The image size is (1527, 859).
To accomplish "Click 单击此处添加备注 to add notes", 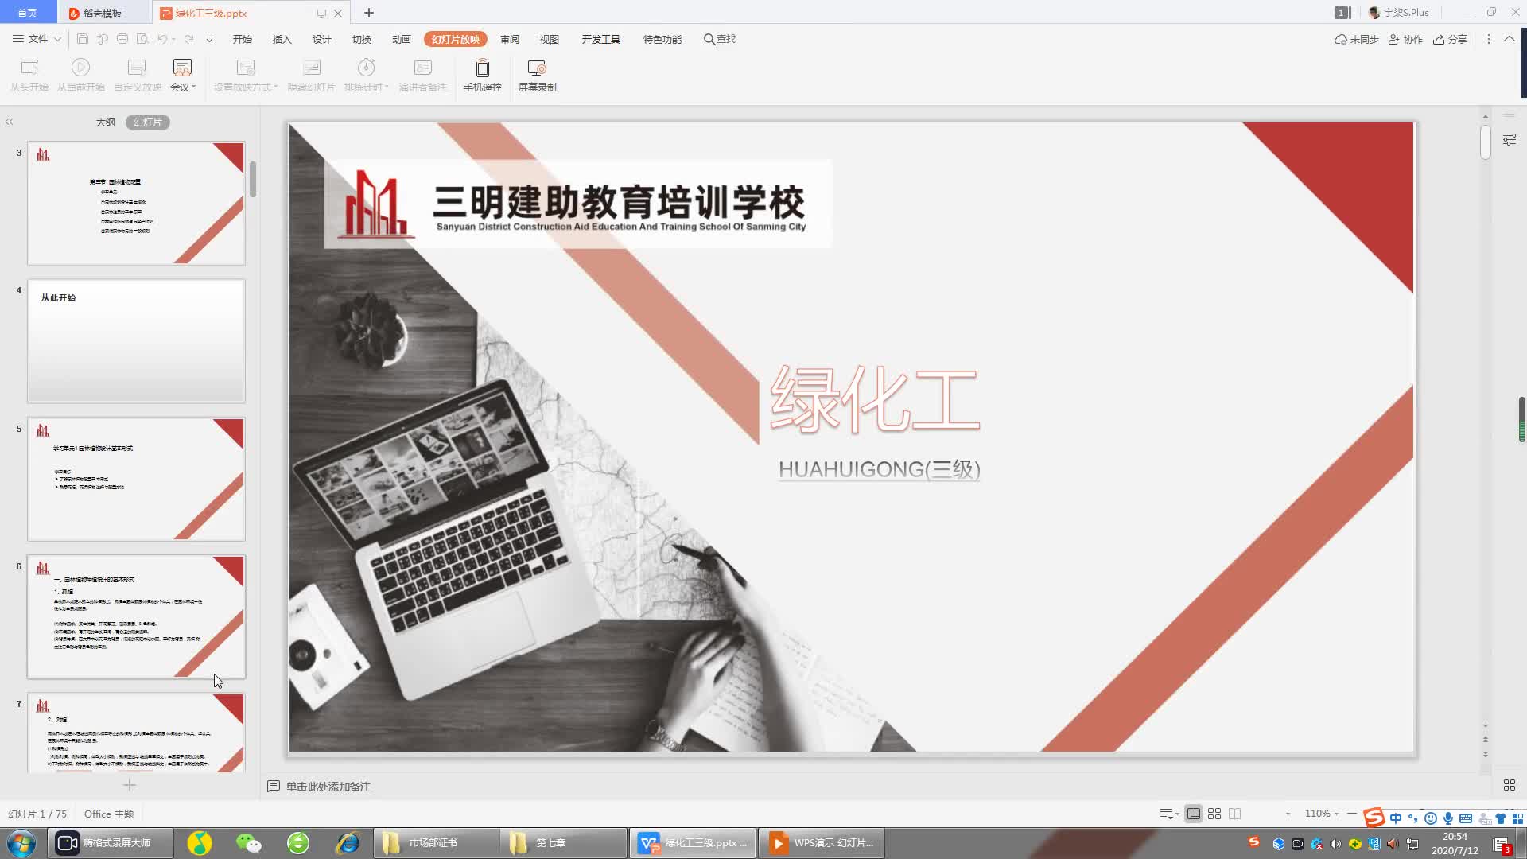I will pyautogui.click(x=328, y=786).
